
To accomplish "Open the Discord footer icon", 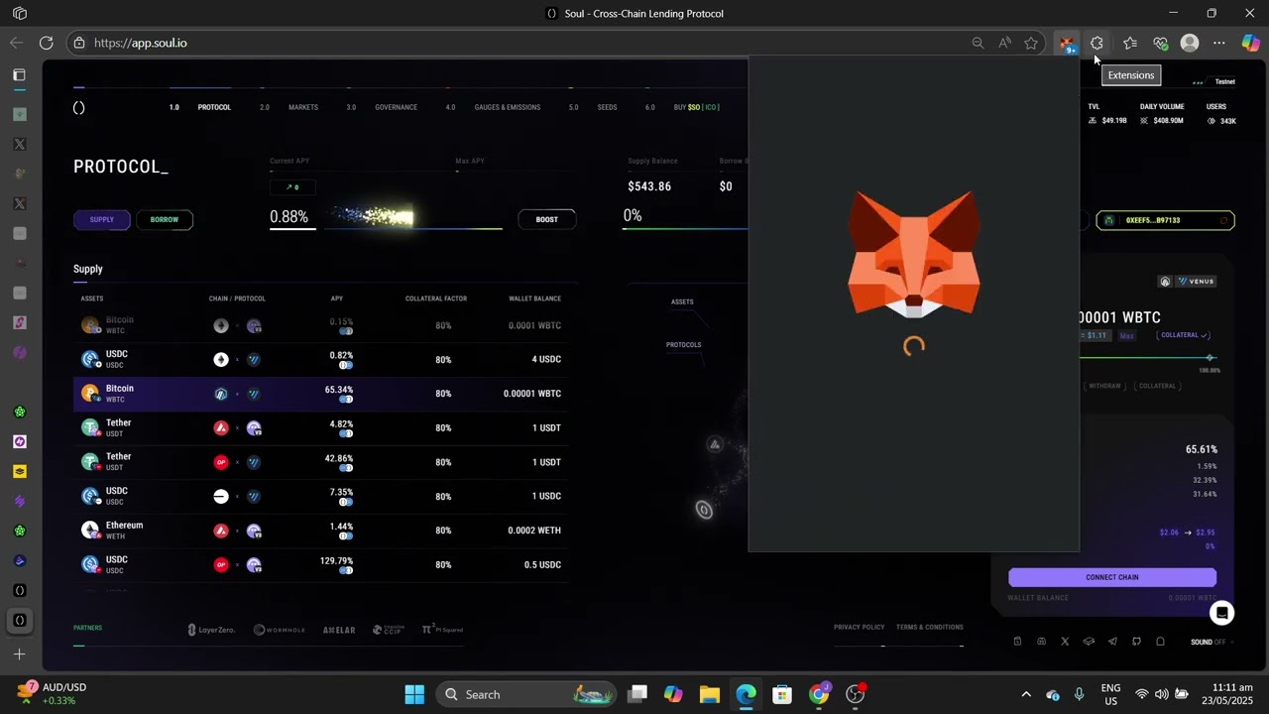I will coord(1041,642).
